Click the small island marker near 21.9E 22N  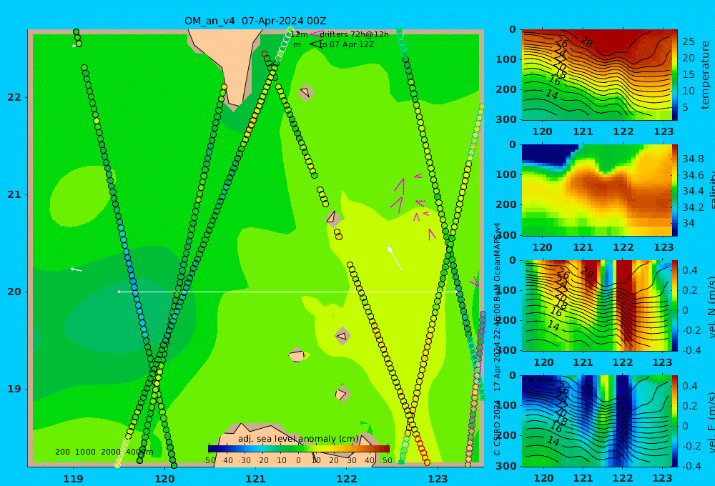[x=306, y=93]
